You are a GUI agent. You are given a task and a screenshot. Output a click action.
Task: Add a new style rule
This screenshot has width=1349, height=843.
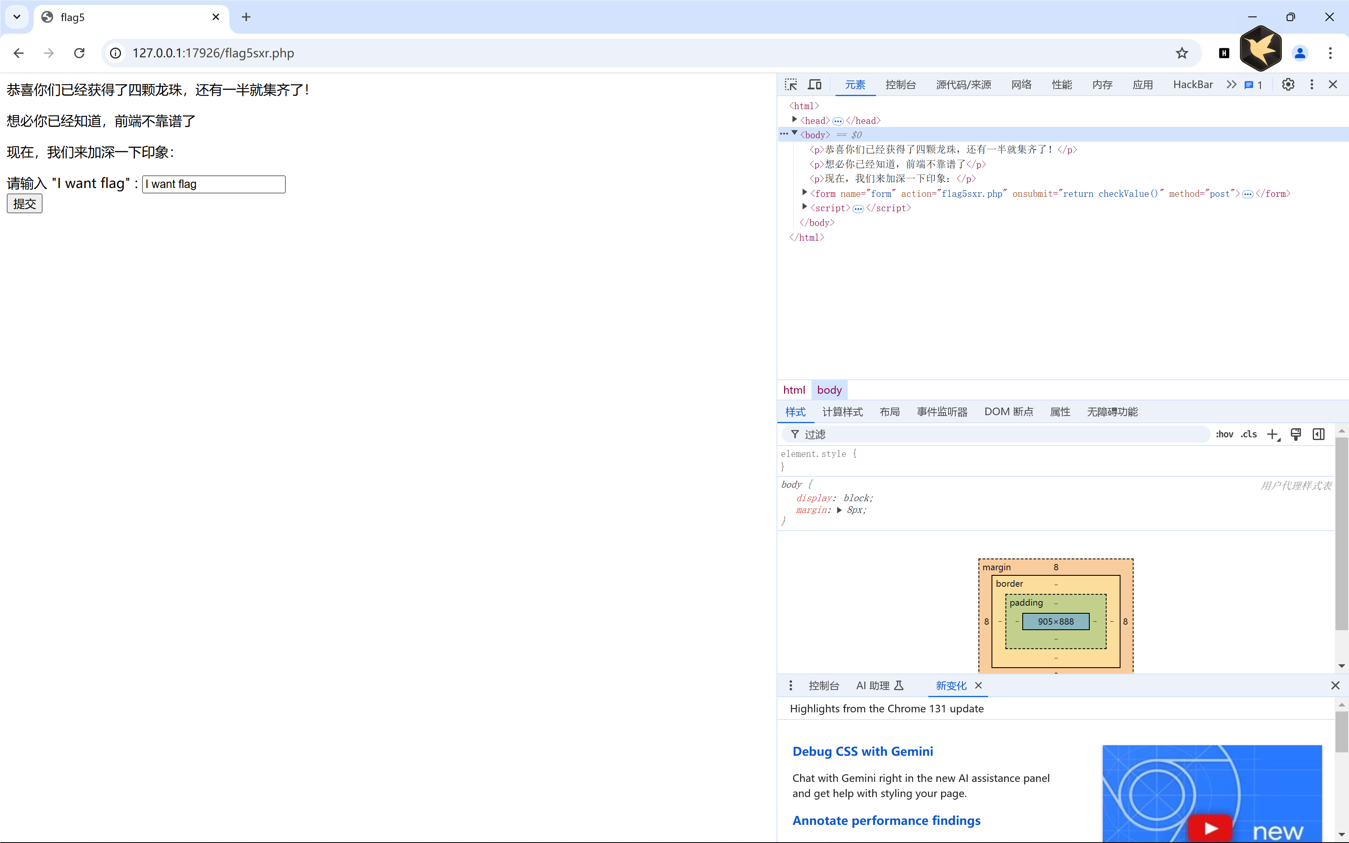pyautogui.click(x=1273, y=434)
